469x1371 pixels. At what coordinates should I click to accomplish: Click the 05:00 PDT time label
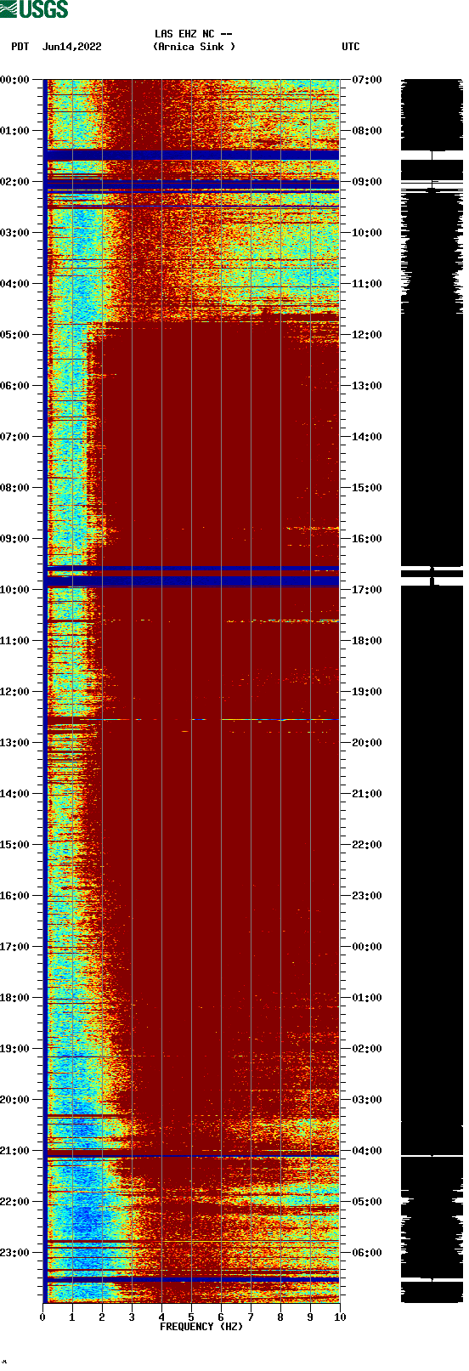click(x=14, y=335)
